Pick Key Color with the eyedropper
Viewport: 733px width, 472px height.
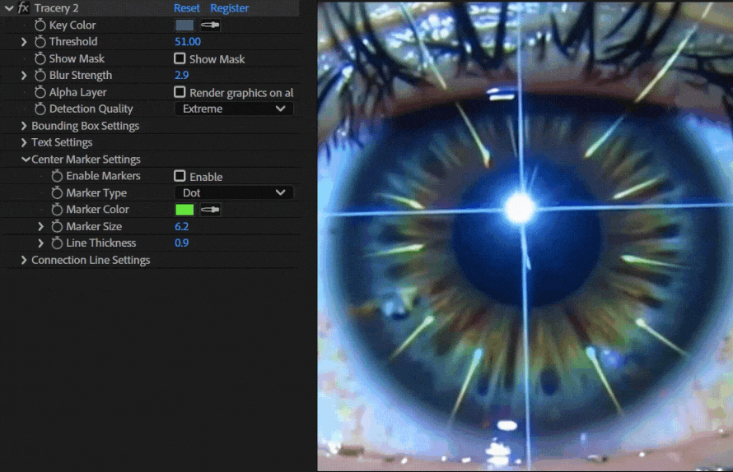(x=210, y=25)
